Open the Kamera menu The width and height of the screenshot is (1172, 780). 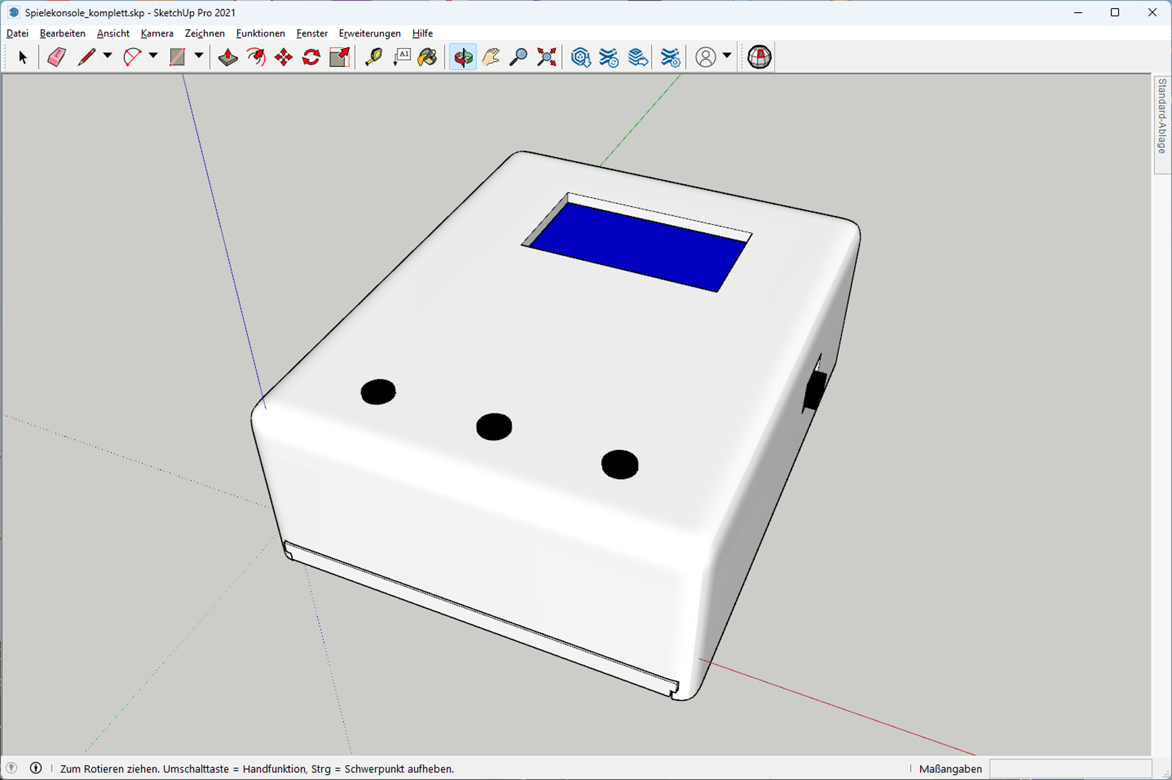coord(157,34)
